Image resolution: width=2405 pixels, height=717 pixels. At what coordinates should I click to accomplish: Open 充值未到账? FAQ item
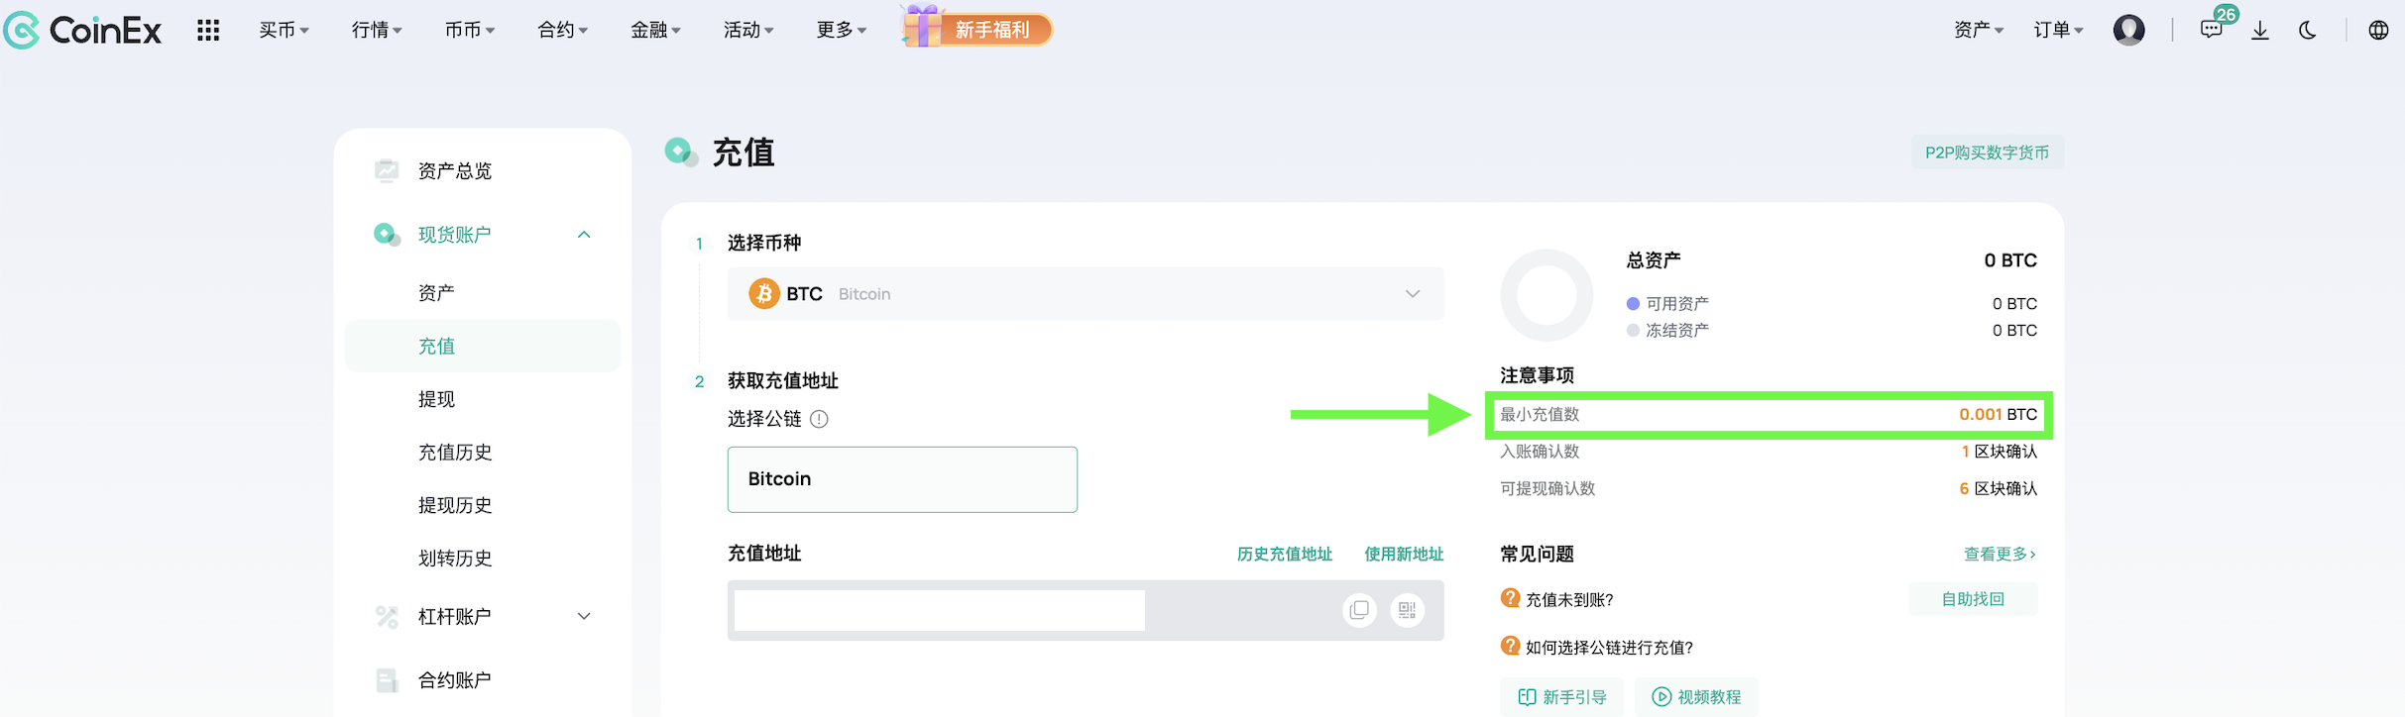pyautogui.click(x=1569, y=599)
